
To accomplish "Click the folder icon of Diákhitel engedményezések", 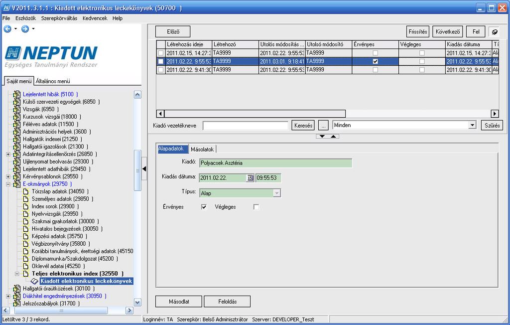I will click(16, 296).
